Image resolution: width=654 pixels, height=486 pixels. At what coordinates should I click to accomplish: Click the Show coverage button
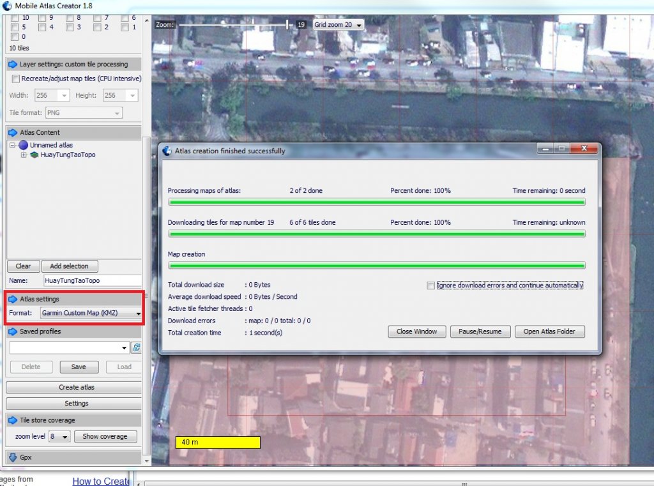(x=105, y=436)
